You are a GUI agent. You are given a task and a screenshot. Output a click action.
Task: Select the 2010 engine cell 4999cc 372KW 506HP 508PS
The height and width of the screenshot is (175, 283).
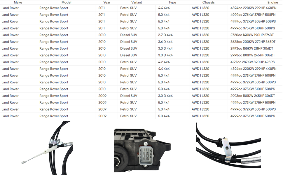[x=253, y=82]
